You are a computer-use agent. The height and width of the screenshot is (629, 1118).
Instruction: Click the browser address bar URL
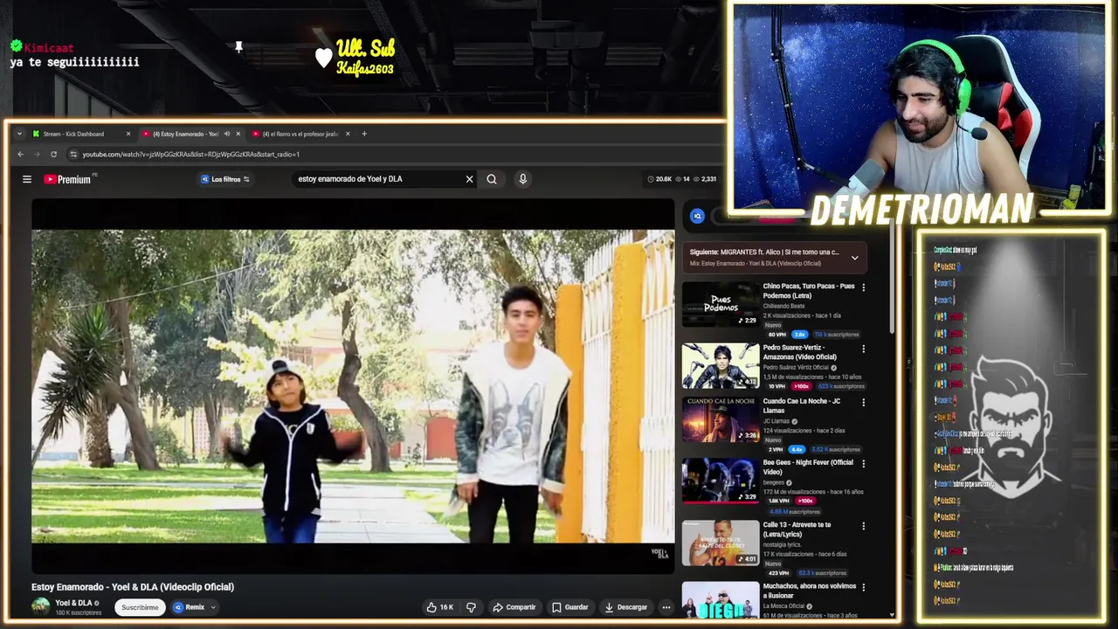[x=191, y=155]
